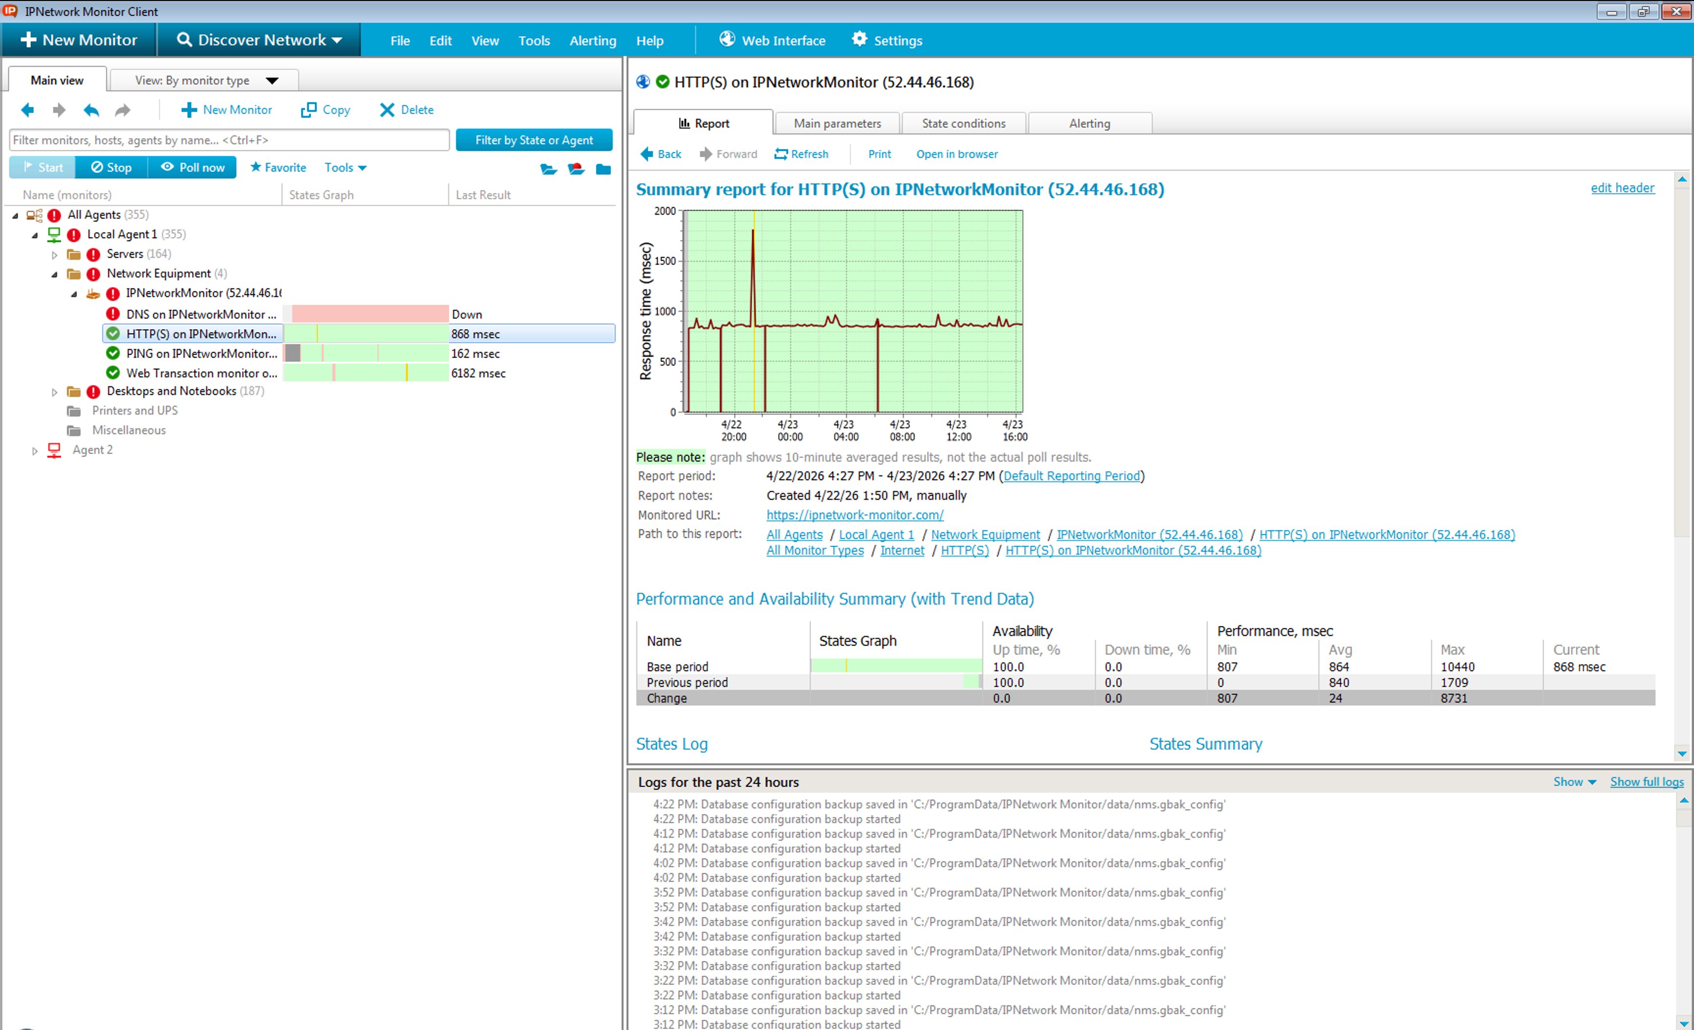Open View: By monitor type dropdown

[x=204, y=80]
